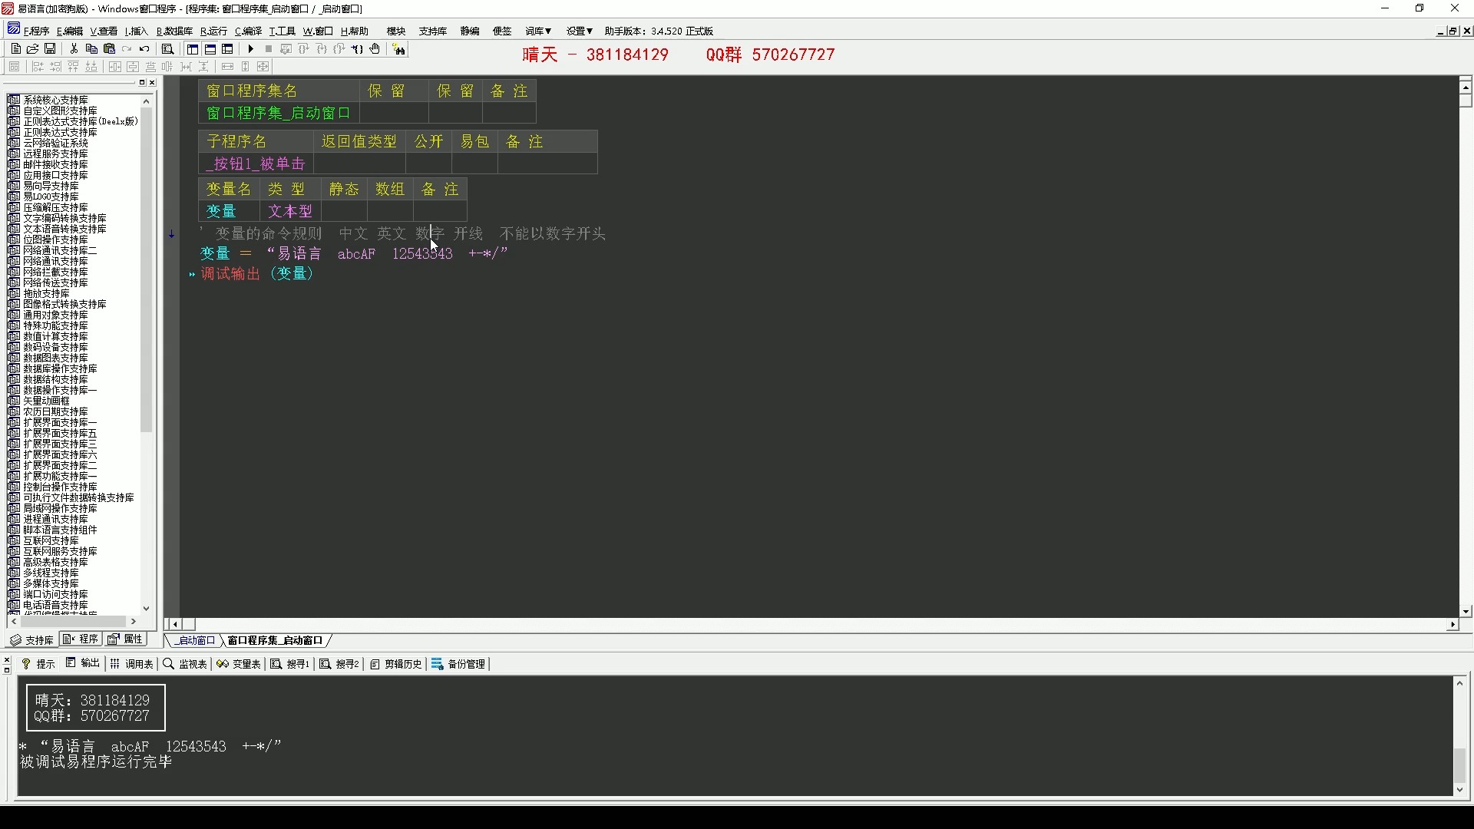The height and width of the screenshot is (829, 1474).
Task: Click the _按钮1_被单击 subroutine name cell
Action: (x=256, y=163)
